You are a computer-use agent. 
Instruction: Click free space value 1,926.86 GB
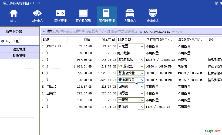click(107, 73)
